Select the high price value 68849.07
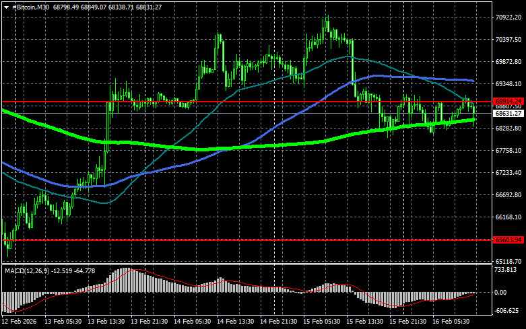The height and width of the screenshot is (329, 526). [94, 7]
